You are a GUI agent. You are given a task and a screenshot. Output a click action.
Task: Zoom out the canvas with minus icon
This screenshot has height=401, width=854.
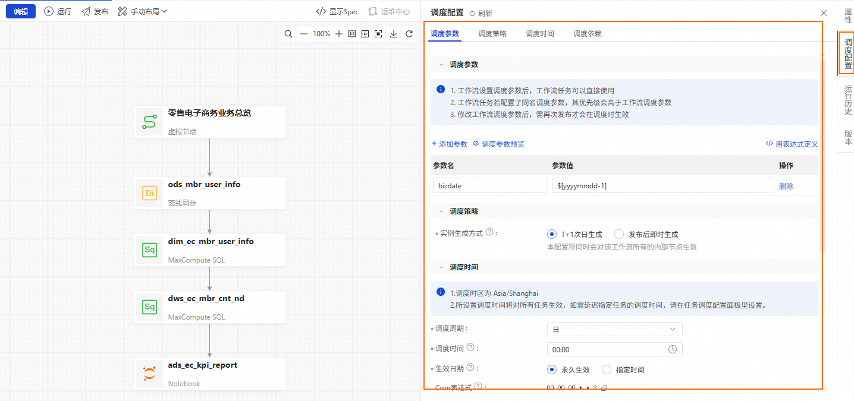click(x=304, y=34)
